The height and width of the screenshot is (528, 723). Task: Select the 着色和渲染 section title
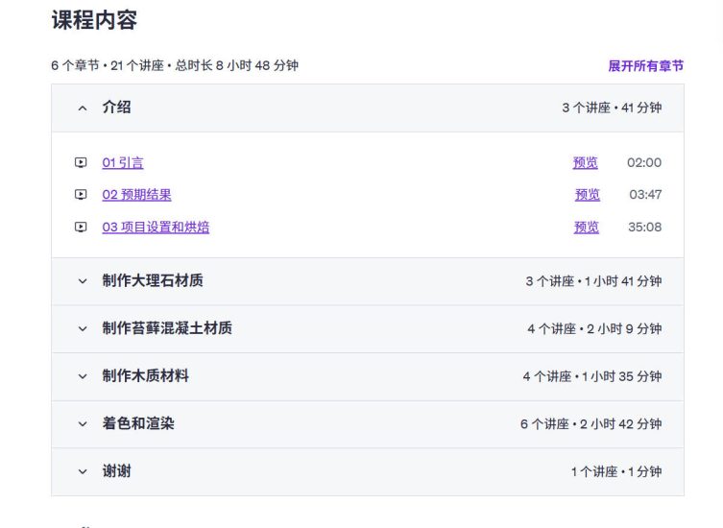(138, 423)
